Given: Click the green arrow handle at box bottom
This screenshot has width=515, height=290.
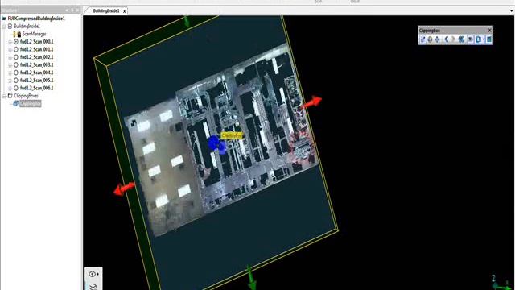Looking at the screenshot, I should [x=251, y=278].
